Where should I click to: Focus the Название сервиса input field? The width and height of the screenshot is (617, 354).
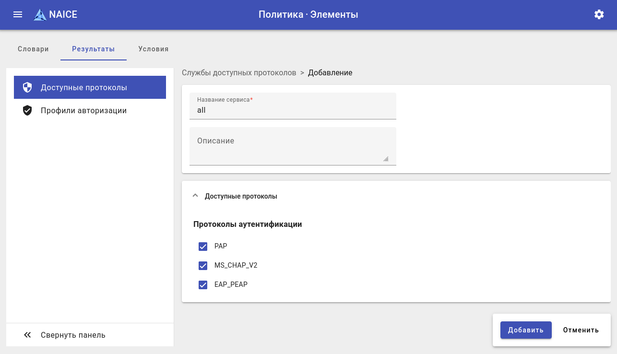[293, 110]
